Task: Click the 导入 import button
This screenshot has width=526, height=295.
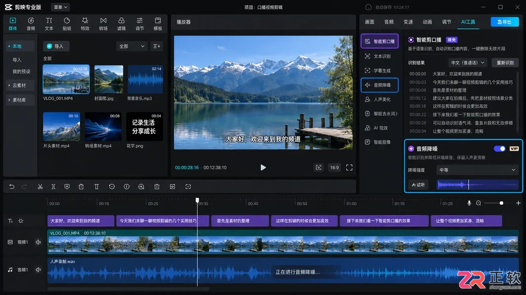Action: 56,46
